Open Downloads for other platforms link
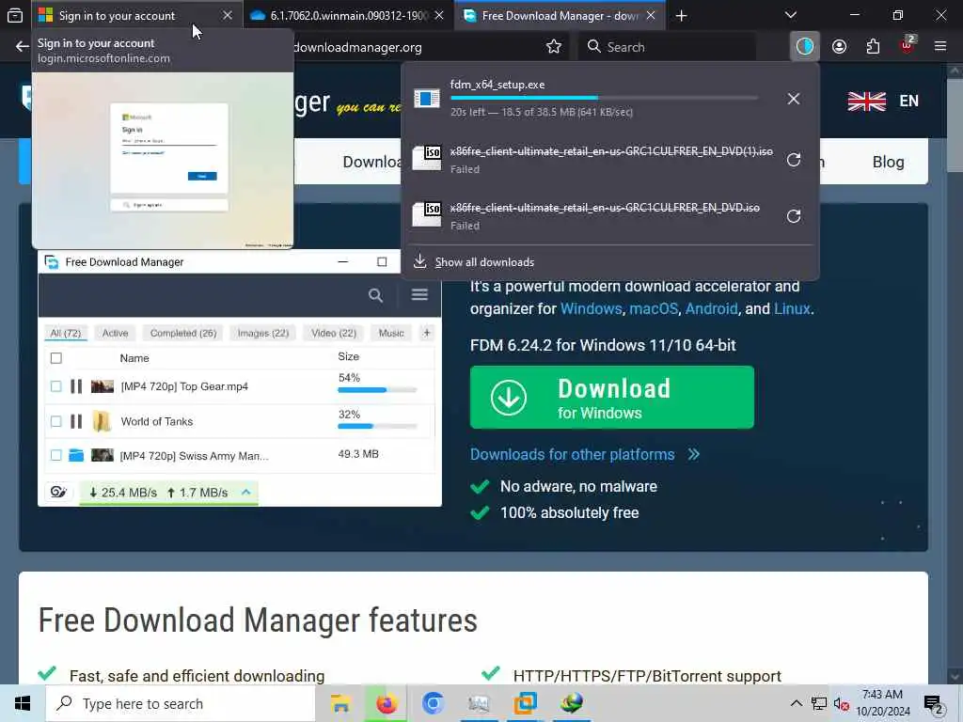This screenshot has width=963, height=722. [572, 454]
